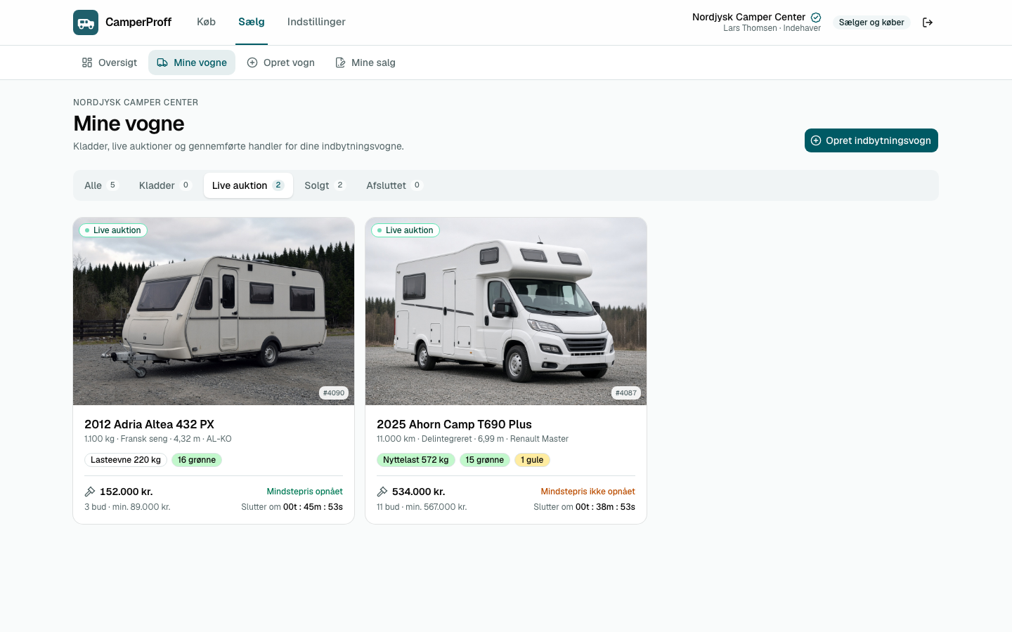Click the CamperProff brand name
The height and width of the screenshot is (632, 1012).
pos(138,22)
